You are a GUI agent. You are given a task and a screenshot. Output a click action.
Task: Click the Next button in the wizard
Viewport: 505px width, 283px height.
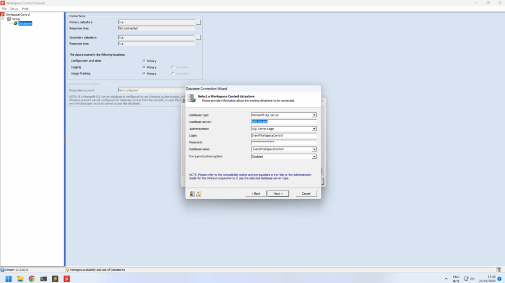[x=278, y=193]
